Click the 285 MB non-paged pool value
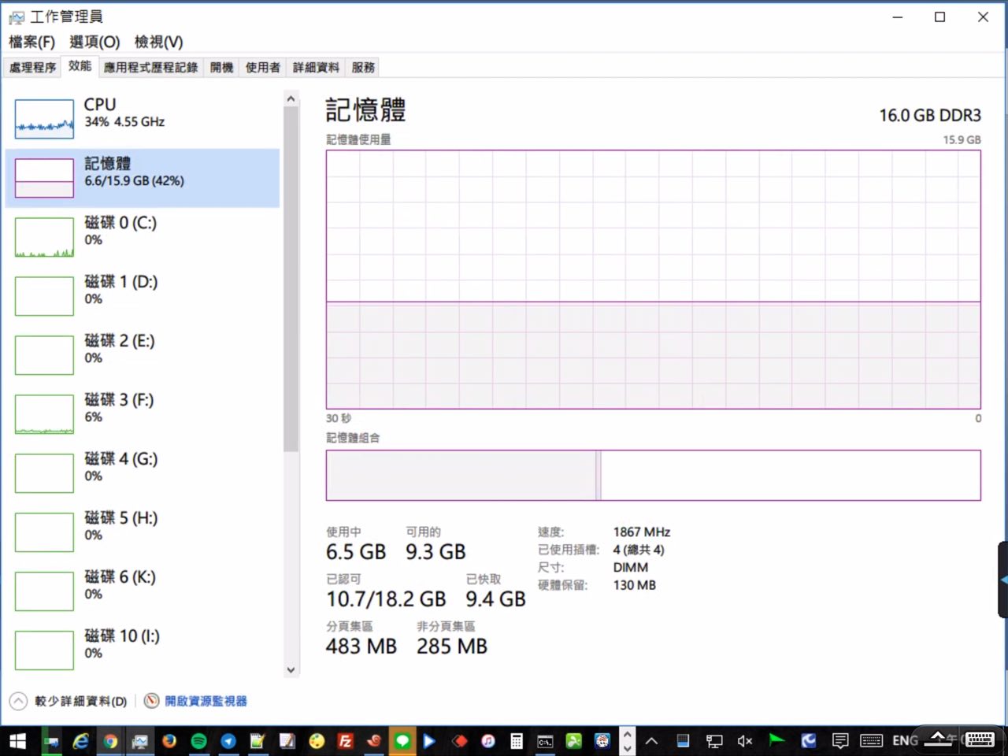 click(452, 647)
